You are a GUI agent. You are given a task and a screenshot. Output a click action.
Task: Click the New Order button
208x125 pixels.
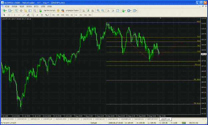coord(47,11)
